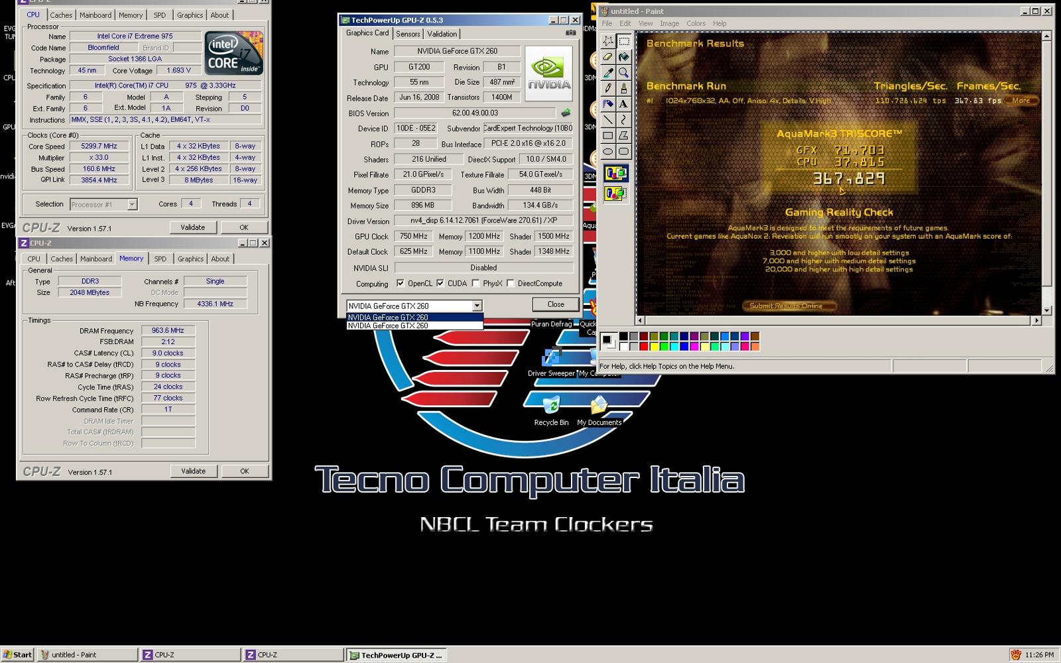This screenshot has width=1061, height=663.
Task: Select the second GeForce GTX 260 list entry
Action: (414, 326)
